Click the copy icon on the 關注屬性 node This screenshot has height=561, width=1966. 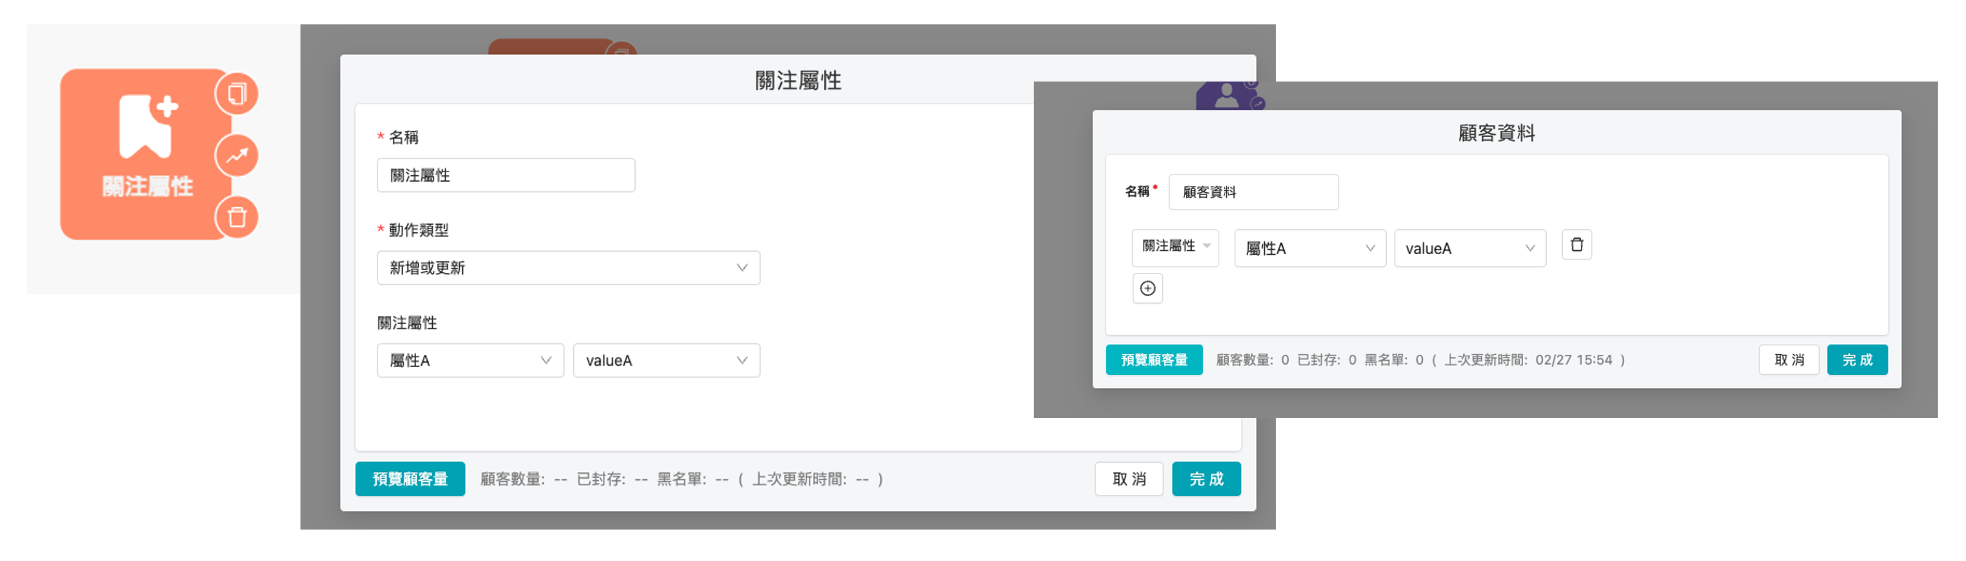pos(238,94)
